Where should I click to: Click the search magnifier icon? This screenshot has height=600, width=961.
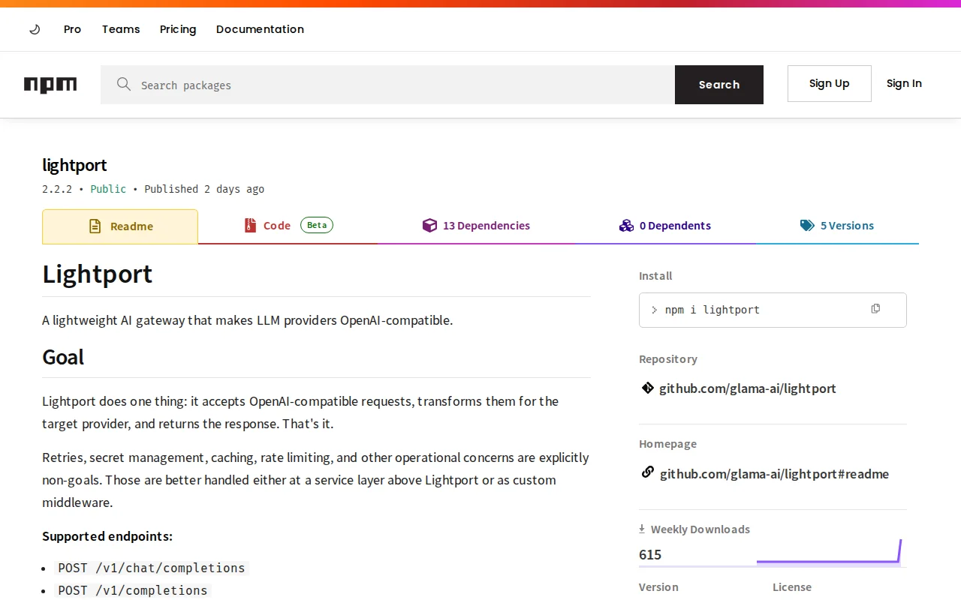[124, 84]
